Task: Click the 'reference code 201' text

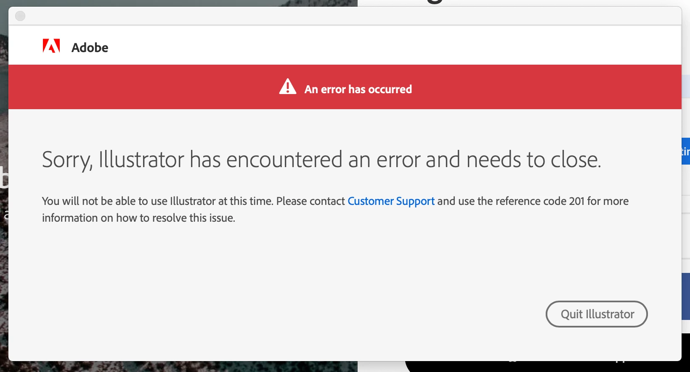Action: tap(540, 201)
